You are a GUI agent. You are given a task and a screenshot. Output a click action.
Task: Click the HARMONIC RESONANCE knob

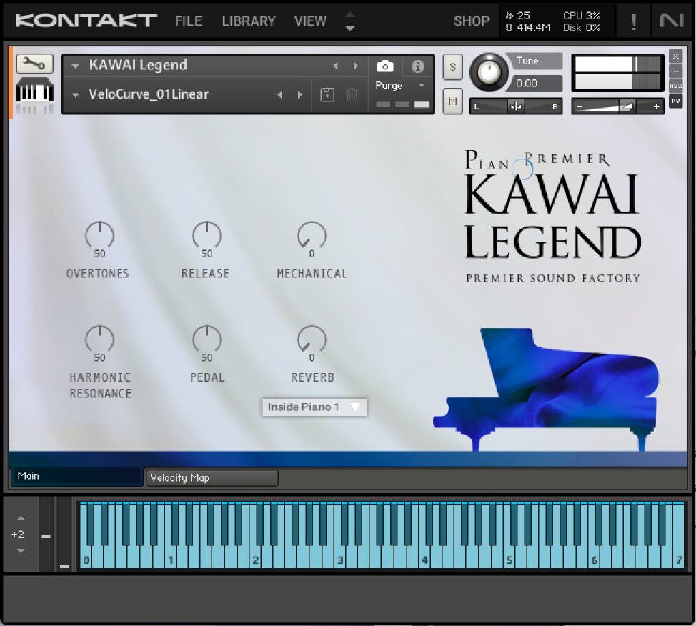coord(99,339)
